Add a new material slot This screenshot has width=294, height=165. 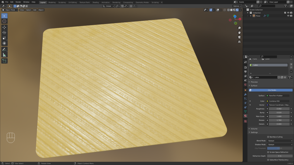291,64
